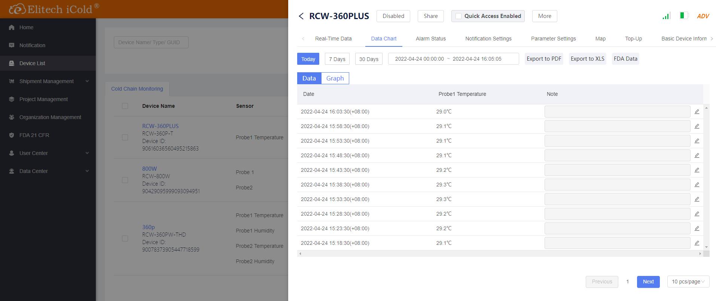Click the Export to PDF button
Viewport: 716px width, 301px height.
click(x=544, y=59)
